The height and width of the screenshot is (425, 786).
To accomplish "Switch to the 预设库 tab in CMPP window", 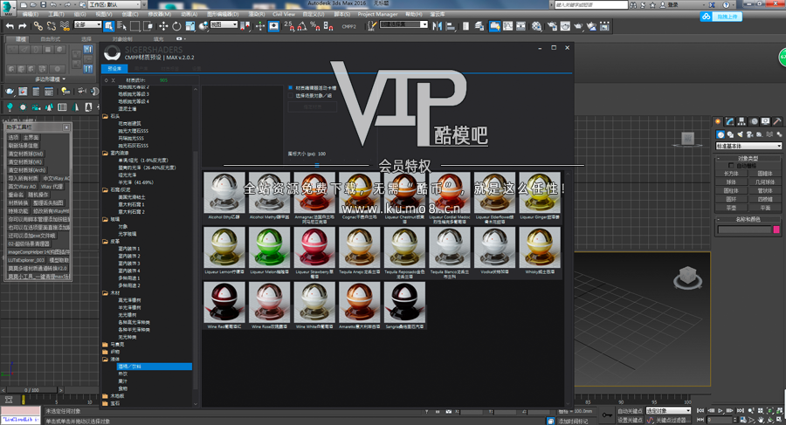I will [114, 69].
